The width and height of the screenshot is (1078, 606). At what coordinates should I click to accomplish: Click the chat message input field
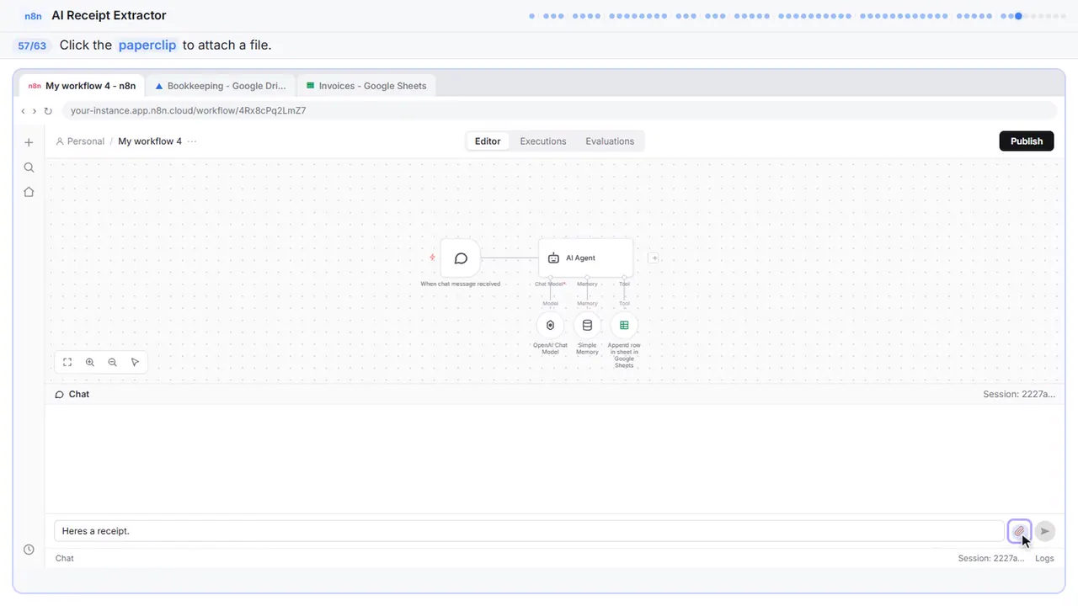click(529, 531)
